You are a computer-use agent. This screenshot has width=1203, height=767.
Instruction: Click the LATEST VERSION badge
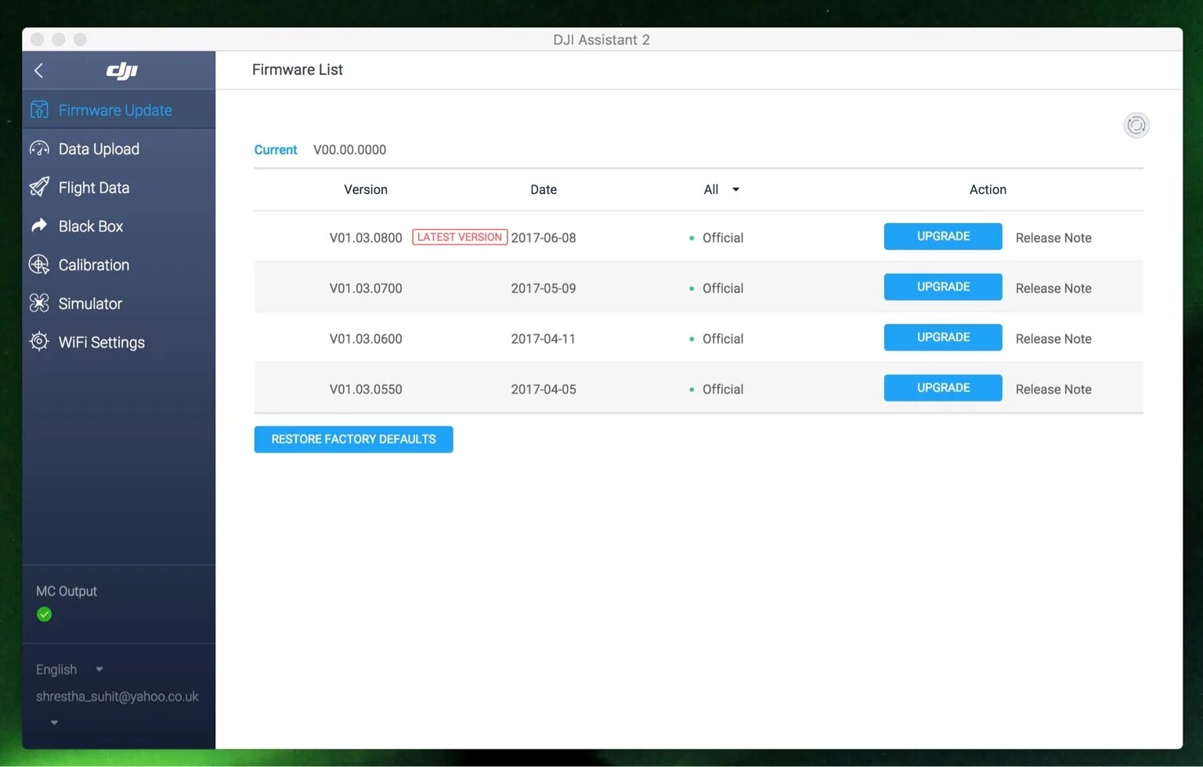tap(460, 237)
